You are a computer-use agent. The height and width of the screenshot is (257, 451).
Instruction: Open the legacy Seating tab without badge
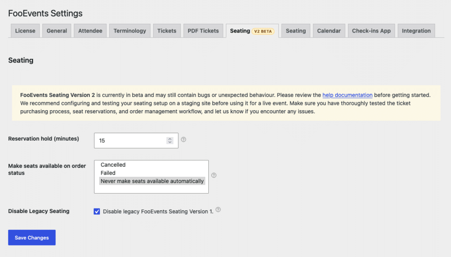[296, 31]
